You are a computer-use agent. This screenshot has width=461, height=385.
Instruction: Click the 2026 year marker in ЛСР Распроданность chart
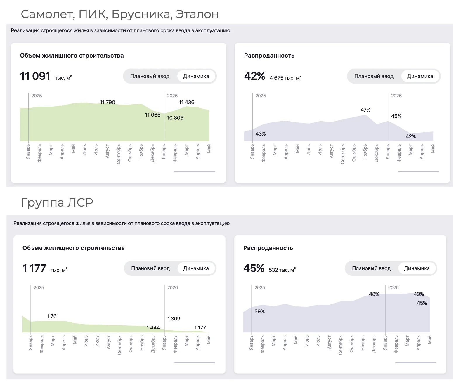click(394, 288)
